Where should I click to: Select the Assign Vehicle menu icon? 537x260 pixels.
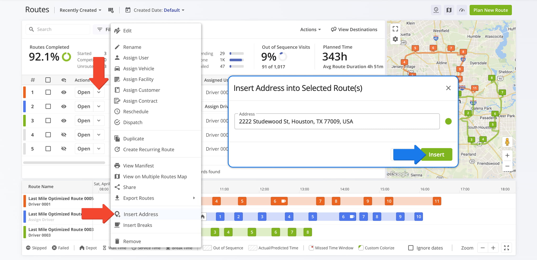tap(117, 68)
